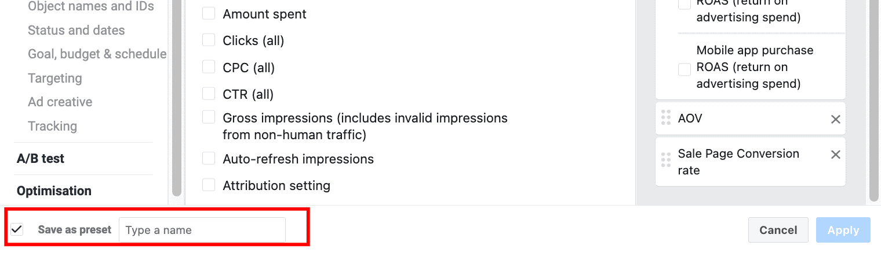Remove the Sale Page Conversion rate column
Viewport: 881px width, 253px height.
click(x=835, y=154)
